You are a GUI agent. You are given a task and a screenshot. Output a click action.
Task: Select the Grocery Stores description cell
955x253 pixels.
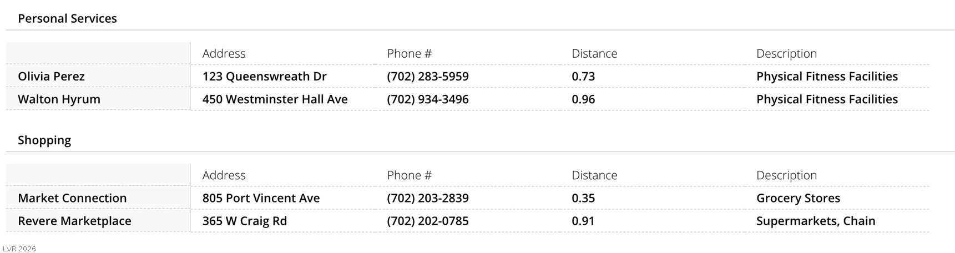[x=798, y=198]
